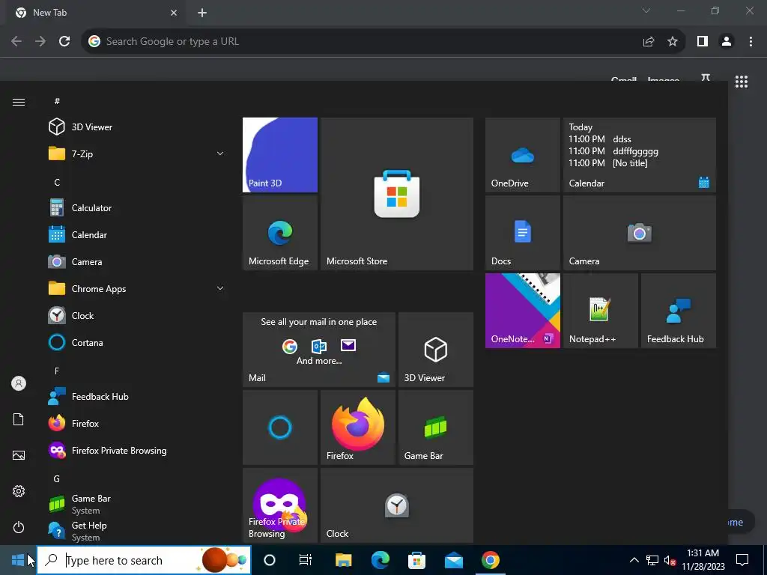Open the Chrome profile icon
Image resolution: width=767 pixels, height=575 pixels.
click(727, 42)
